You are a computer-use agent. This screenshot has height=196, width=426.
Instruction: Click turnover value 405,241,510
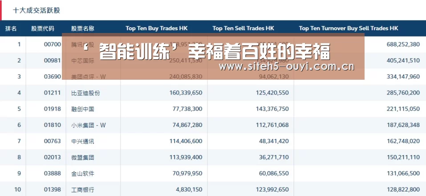[x=403, y=60]
